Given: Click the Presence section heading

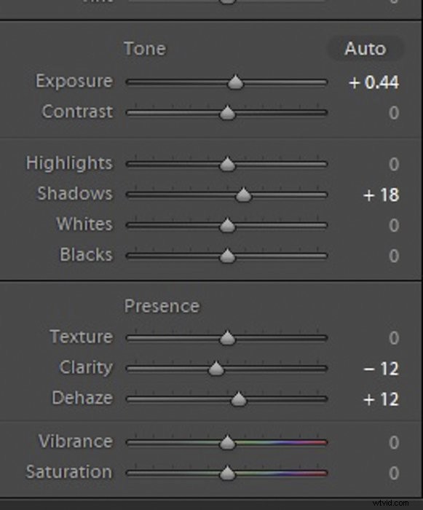Looking at the screenshot, I should click(x=162, y=307).
